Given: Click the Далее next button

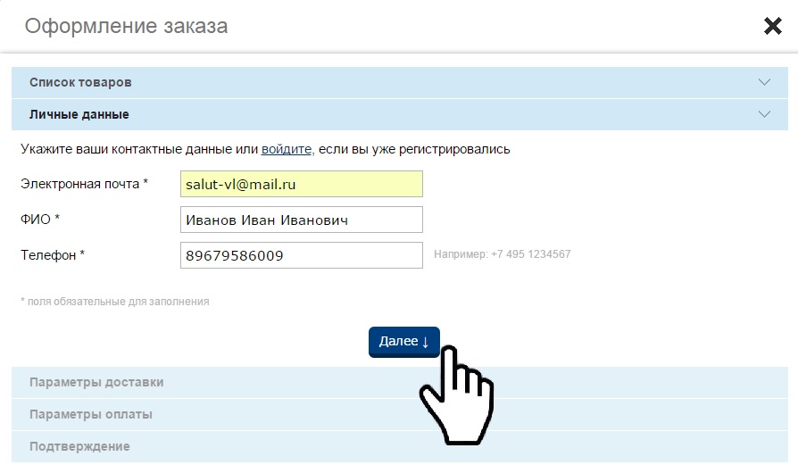Looking at the screenshot, I should click(404, 342).
